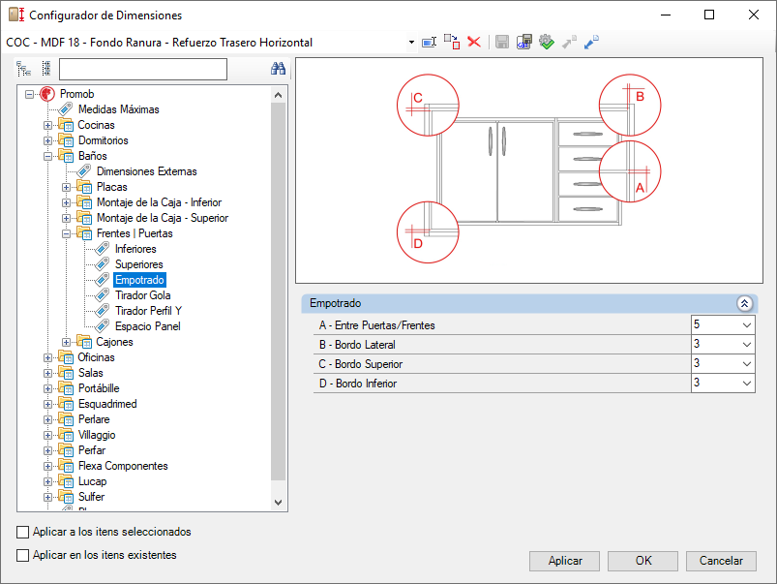
Task: Click the Dimensiones Externas tag icon
Action: pos(84,171)
